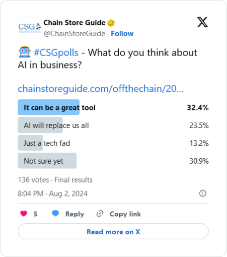Viewport: 227px width, 257px height.
Task: Click the Read more on X button
Action: coord(113,231)
